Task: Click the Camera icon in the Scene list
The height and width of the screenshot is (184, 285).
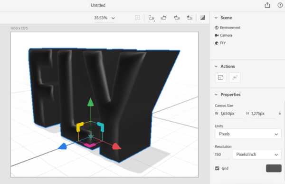Action: (x=217, y=35)
